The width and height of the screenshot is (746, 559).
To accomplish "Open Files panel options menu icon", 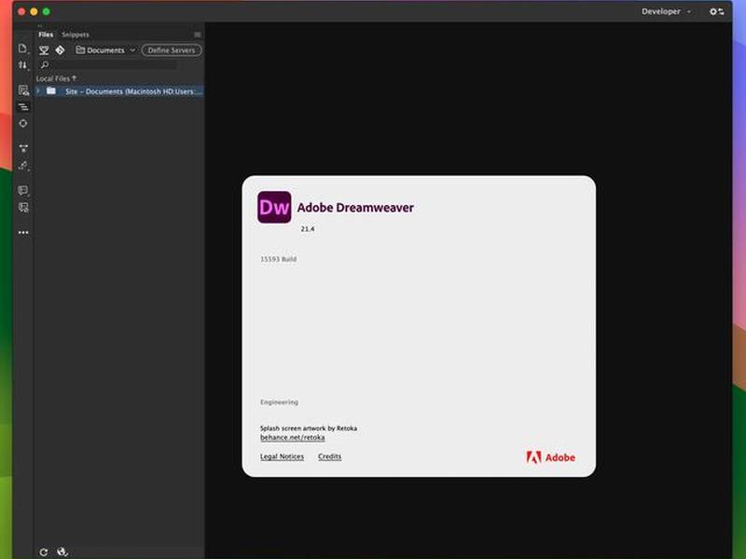I will [198, 34].
